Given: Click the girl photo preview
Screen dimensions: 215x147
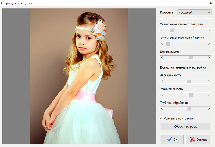Looking at the screenshot, I should pyautogui.click(x=79, y=76).
